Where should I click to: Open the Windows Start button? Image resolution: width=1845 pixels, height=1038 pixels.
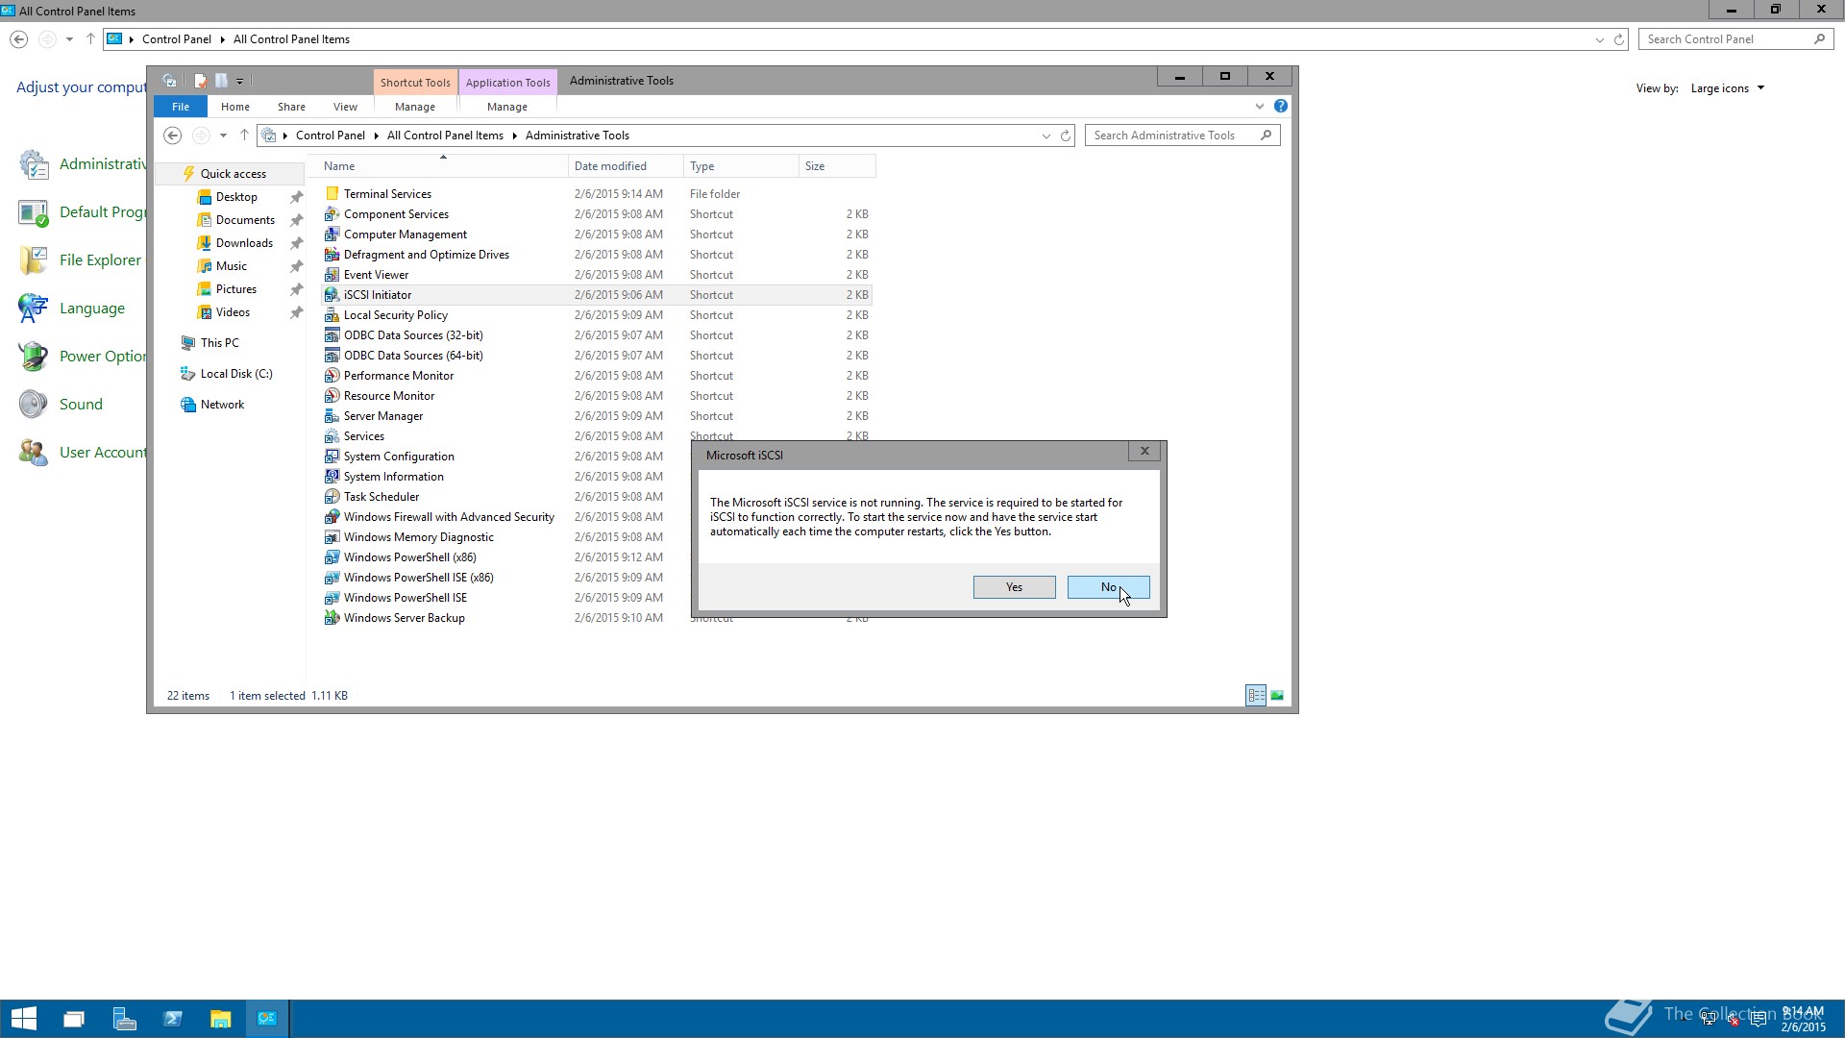[x=23, y=1019]
